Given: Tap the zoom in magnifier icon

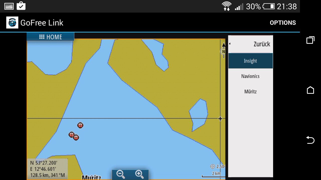Looking at the screenshot, I should pyautogui.click(x=139, y=174).
